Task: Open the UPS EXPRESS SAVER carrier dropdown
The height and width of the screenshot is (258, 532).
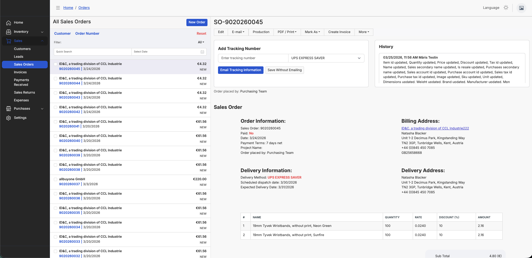Action: (326, 58)
